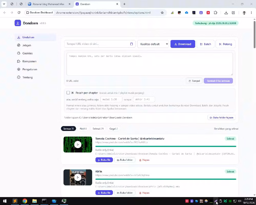This screenshot has width=256, height=205.
Task: Enable Pecah per chapter checkbox
Action: [x=68, y=93]
